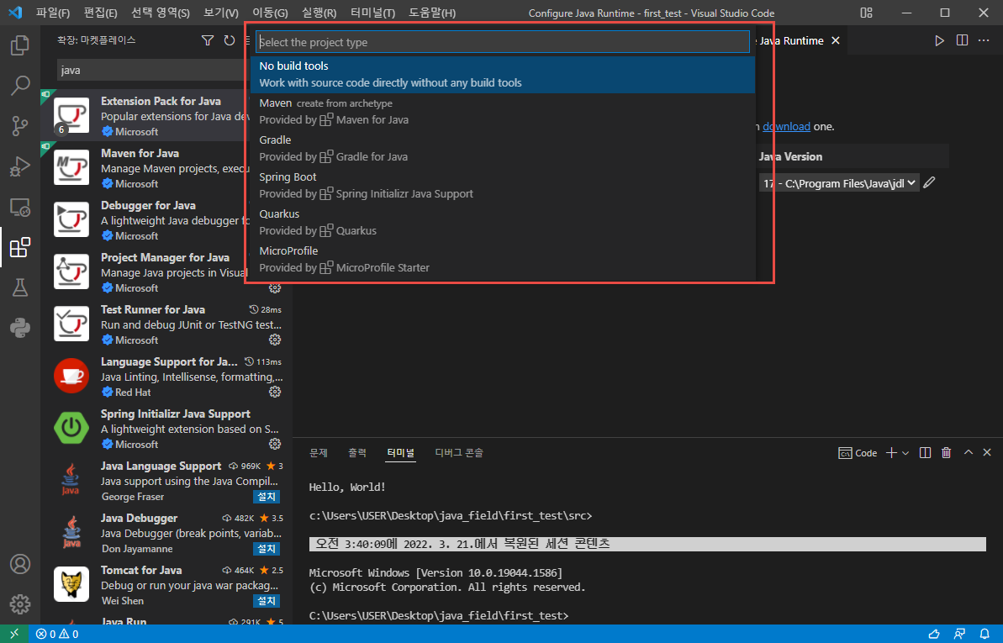This screenshot has height=643, width=1003.
Task: Select No build tools project type
Action: [502, 74]
